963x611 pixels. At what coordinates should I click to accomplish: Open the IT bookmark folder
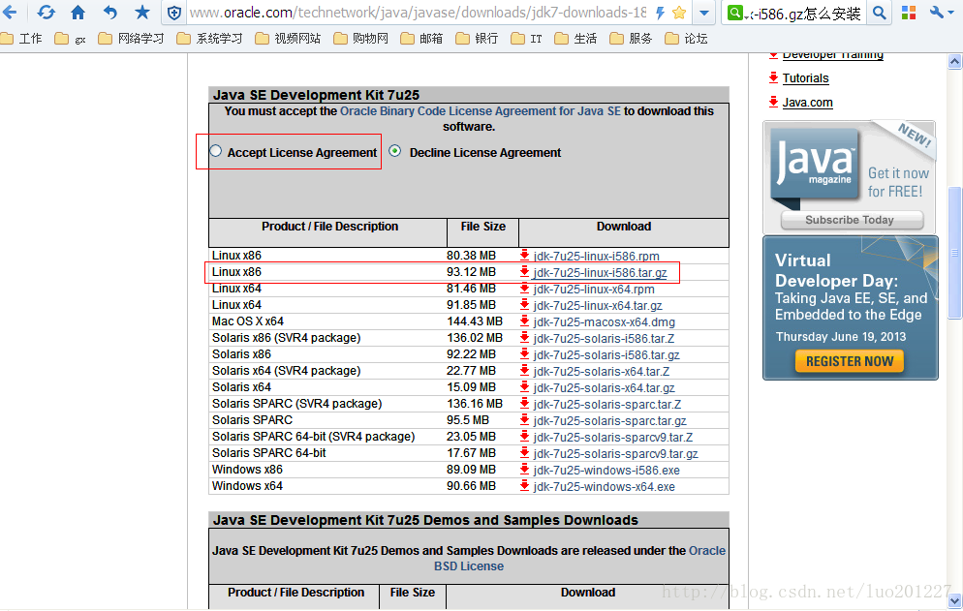click(x=527, y=39)
